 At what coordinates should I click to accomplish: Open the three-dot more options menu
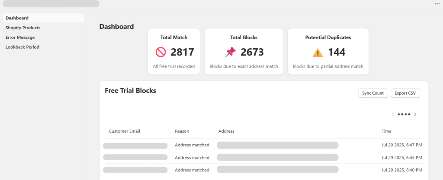tap(437, 4)
